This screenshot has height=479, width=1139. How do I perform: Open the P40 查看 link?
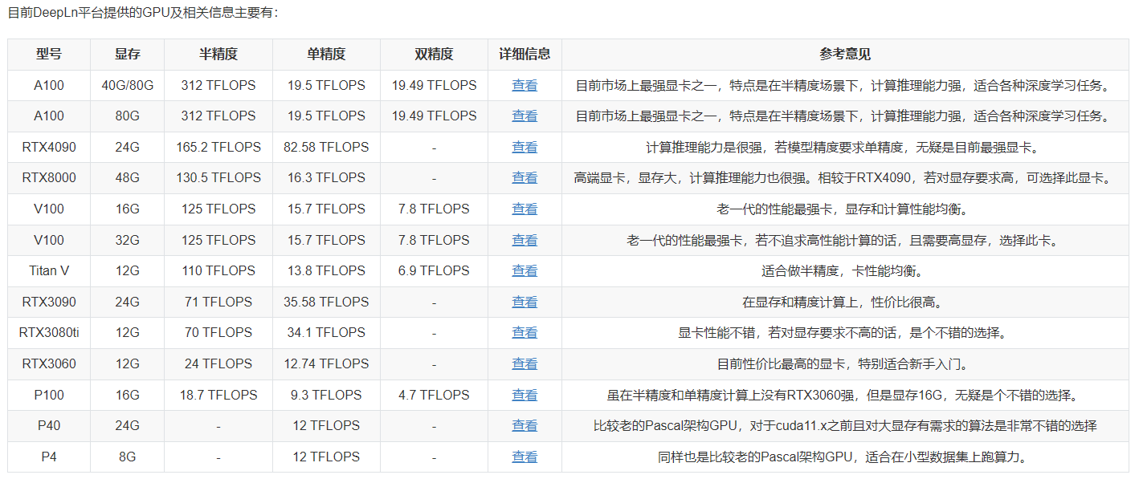525,426
